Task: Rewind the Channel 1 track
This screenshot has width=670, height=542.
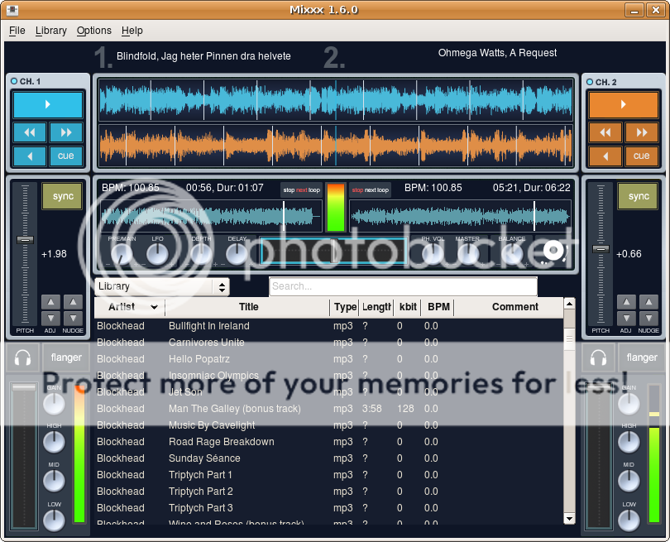Action: 30,132
